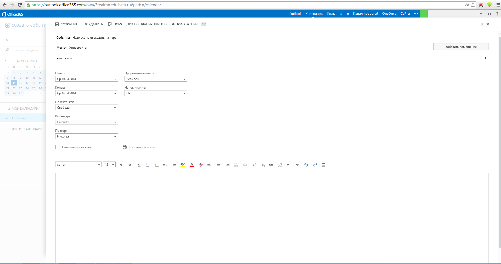Click the Office 365 logo
Screen dimensions: 501x264
tap(13, 14)
